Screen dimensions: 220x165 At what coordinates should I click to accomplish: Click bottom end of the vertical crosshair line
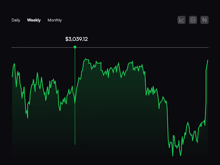[x=75, y=144]
